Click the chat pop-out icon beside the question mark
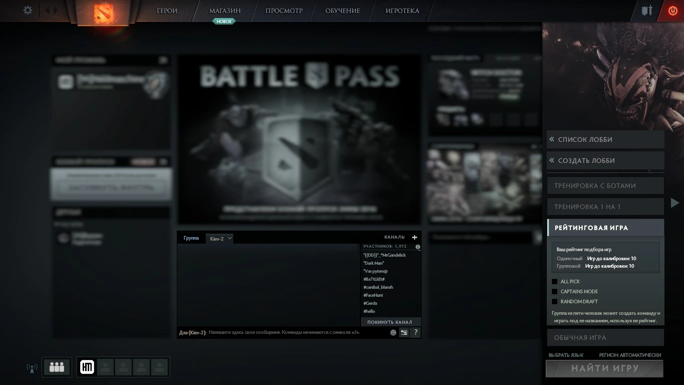Screen dimensions: 684x385 pyautogui.click(x=404, y=332)
